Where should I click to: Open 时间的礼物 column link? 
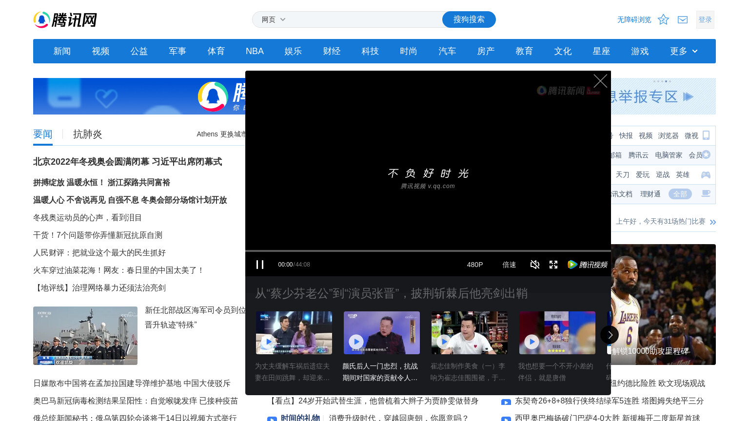pos(300,418)
